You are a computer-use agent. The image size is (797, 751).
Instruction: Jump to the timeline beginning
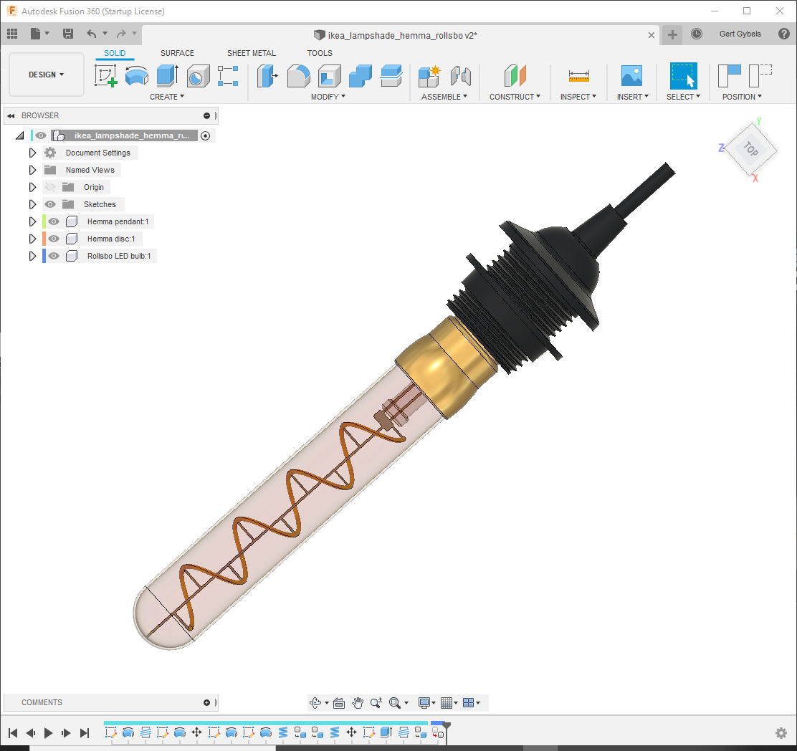click(x=13, y=732)
